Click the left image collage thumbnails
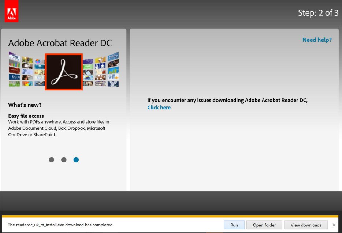 tap(27, 69)
